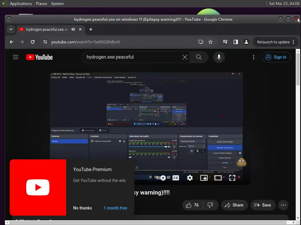
Task: Switch to theater mode
Action: point(218,178)
